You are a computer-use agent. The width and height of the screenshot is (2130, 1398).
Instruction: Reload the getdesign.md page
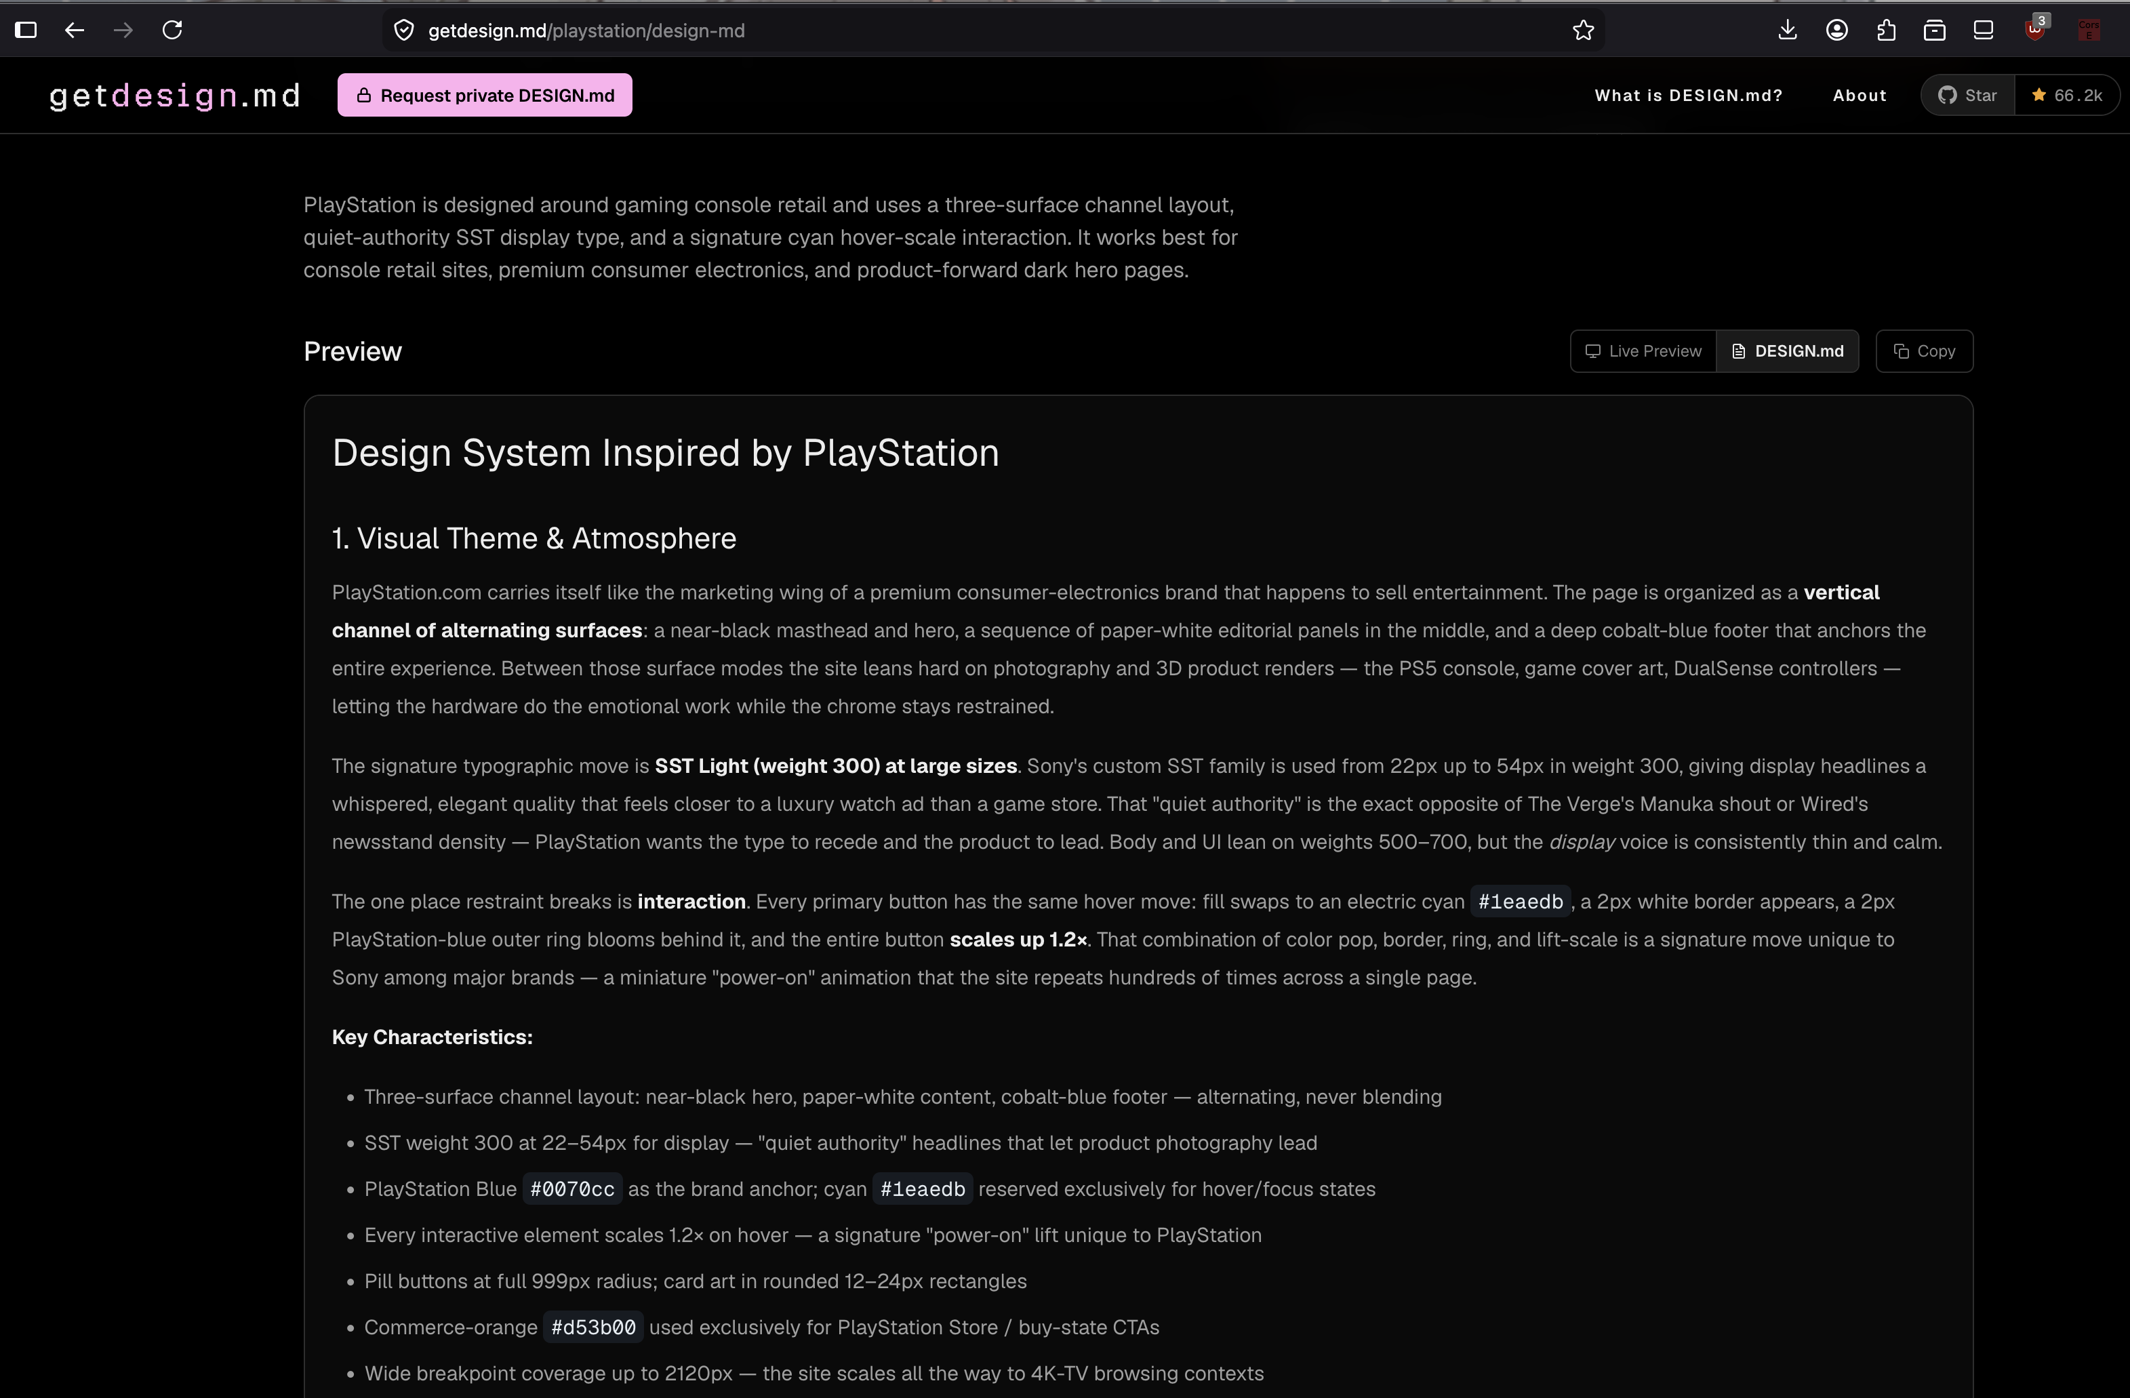173,31
